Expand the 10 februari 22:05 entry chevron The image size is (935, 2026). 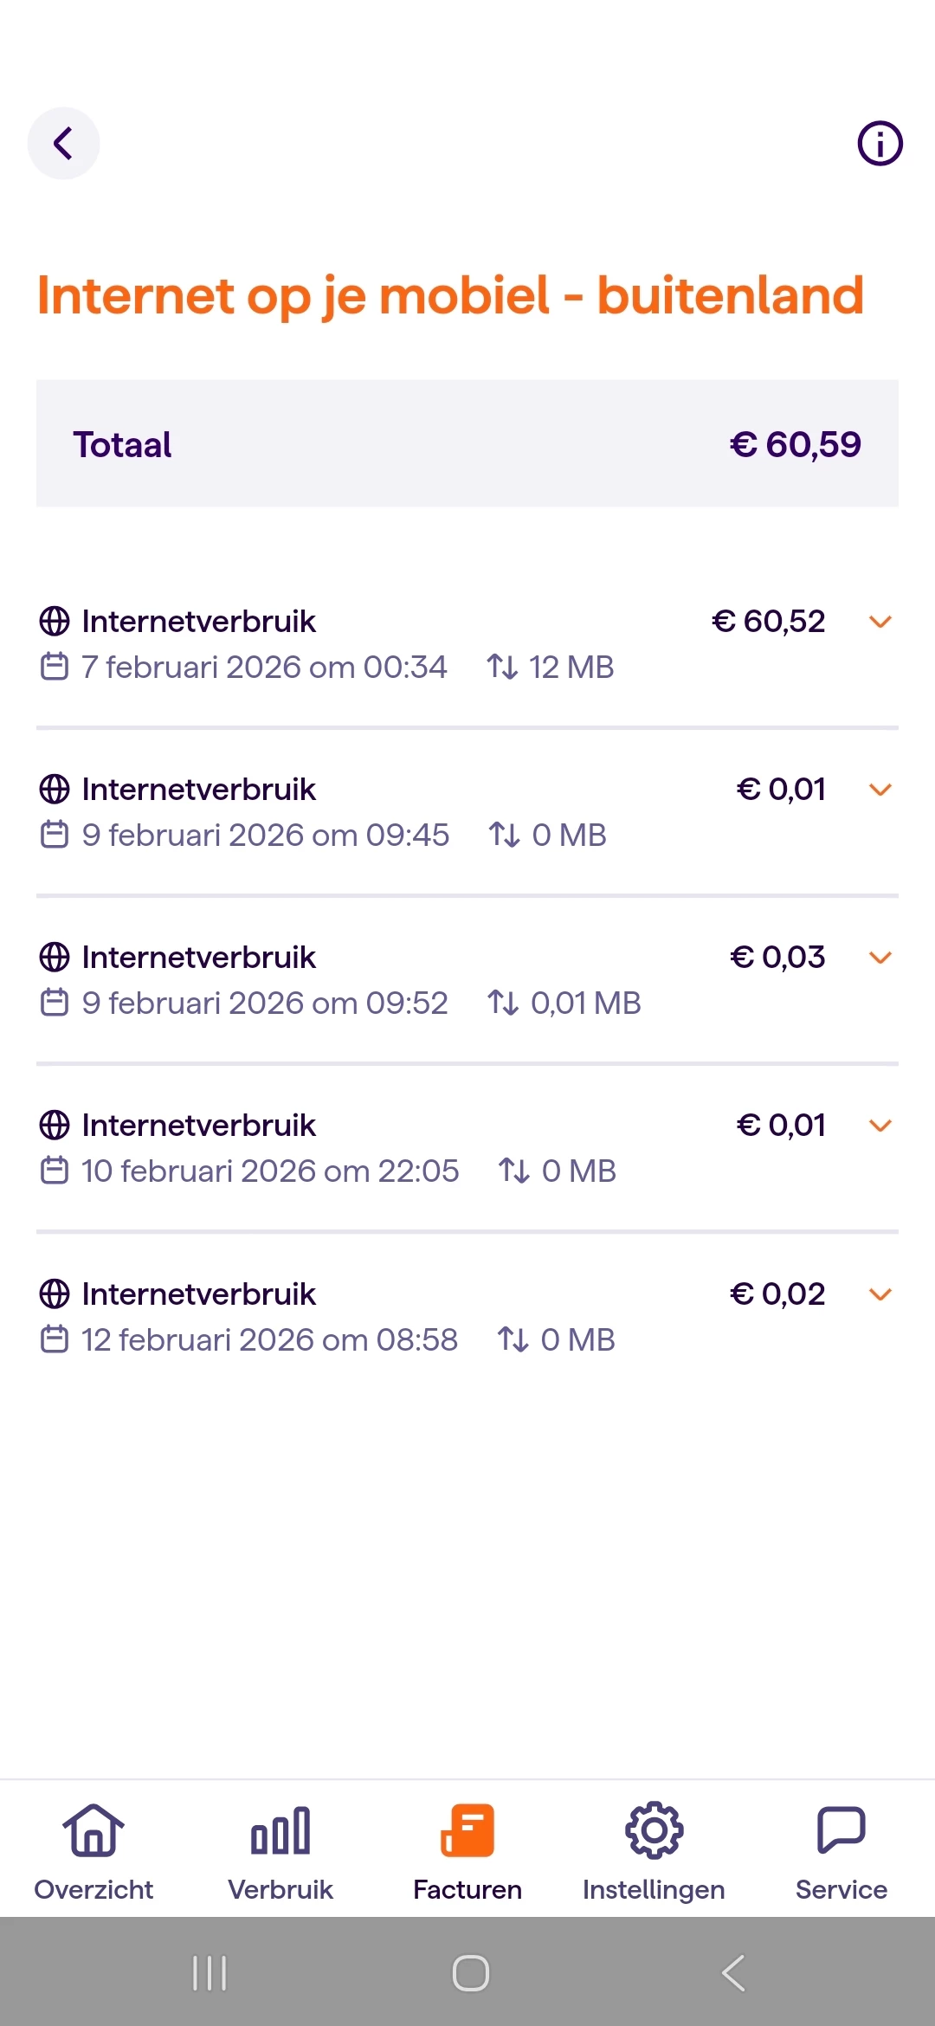880,1126
